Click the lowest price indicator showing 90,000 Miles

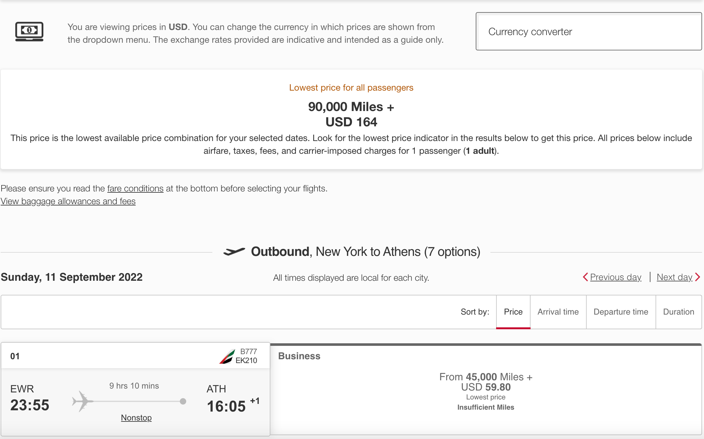tap(351, 107)
